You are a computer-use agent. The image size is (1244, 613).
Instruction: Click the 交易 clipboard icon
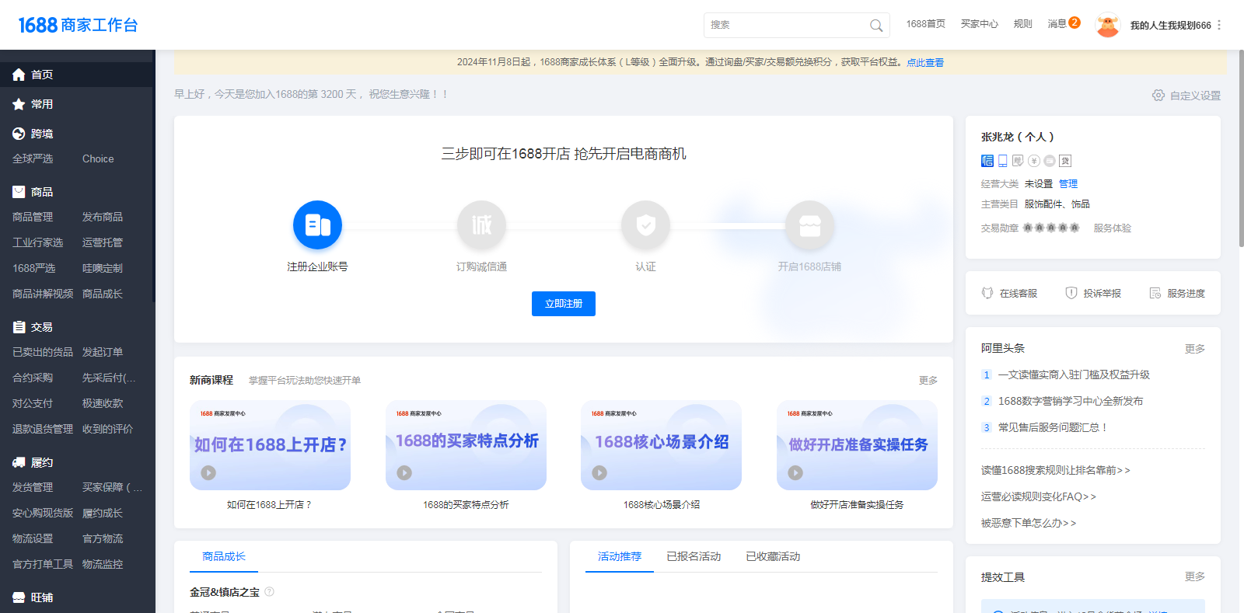19,327
